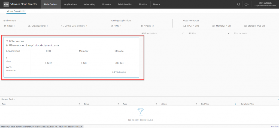Toggle Start Time sort arrow
279x128 pixels.
[x=235, y=104]
